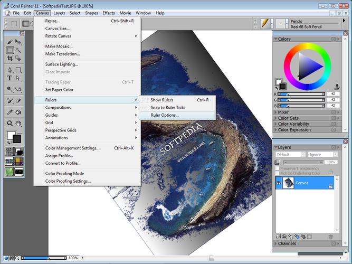
Task: Open the brush category dropdown arrow
Action: (272, 24)
